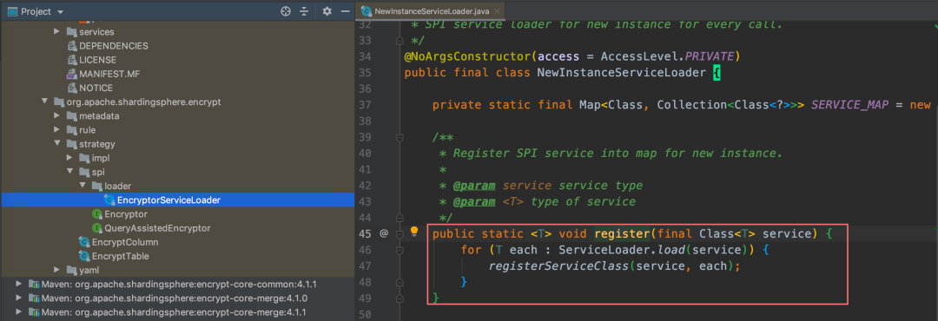
Task: Expand Maven encrypt-core-common:4.1.1 library
Action: tap(18, 284)
